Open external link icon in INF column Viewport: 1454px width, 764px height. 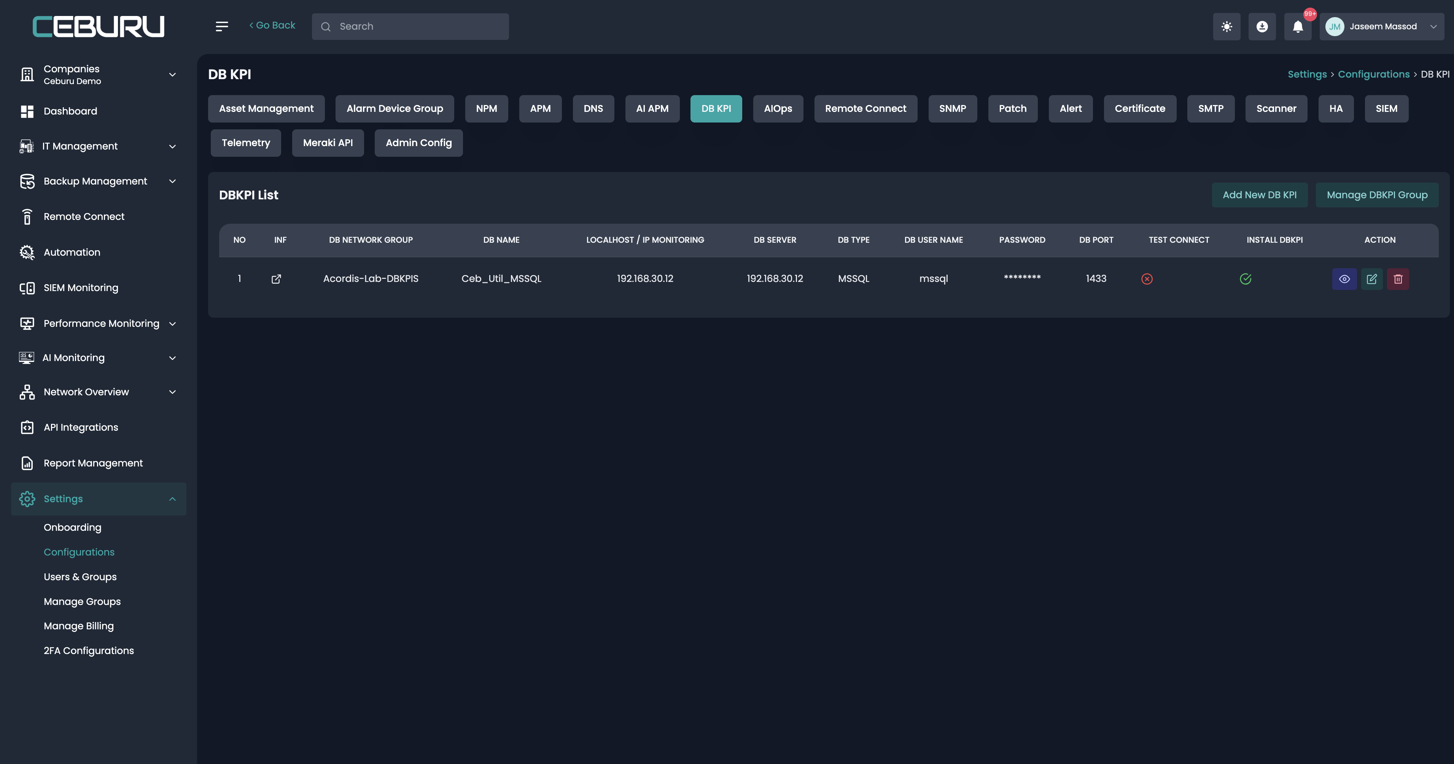pyautogui.click(x=276, y=279)
